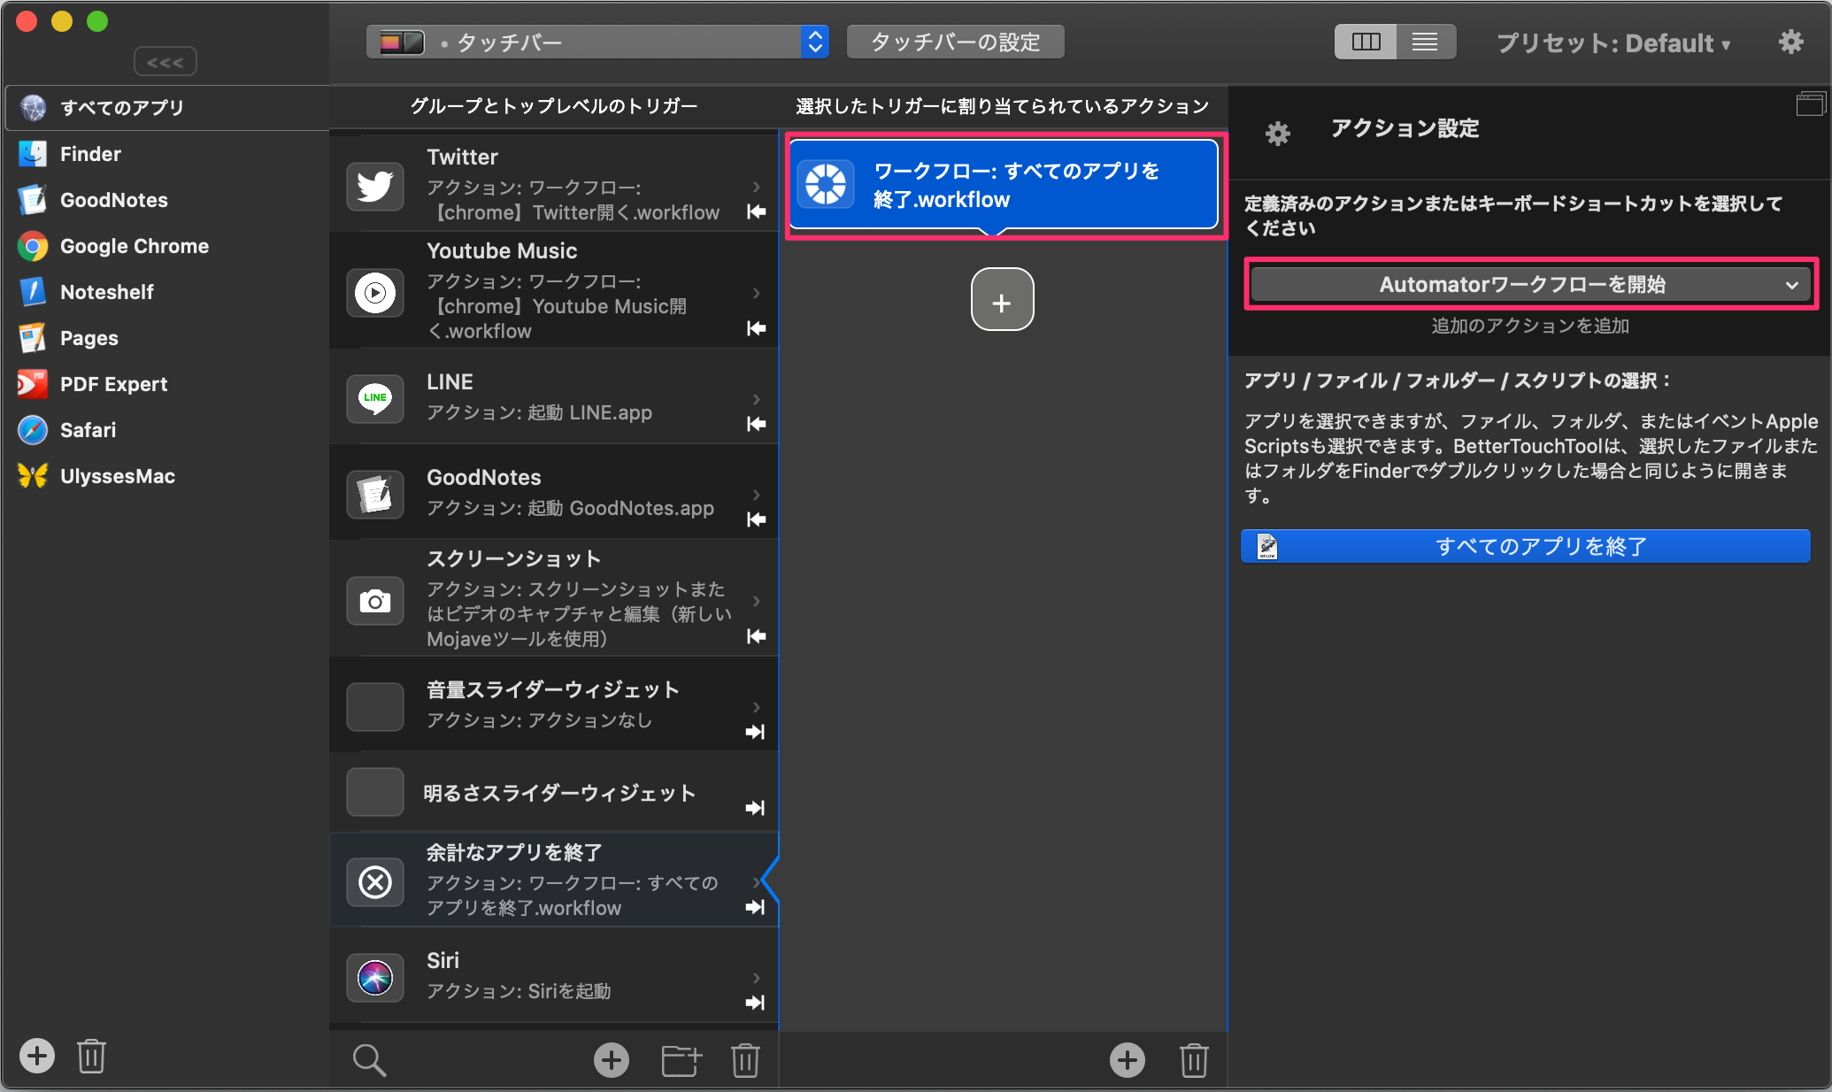This screenshot has width=1832, height=1092.
Task: Click the preferences gear icon at top right
Action: [1790, 42]
